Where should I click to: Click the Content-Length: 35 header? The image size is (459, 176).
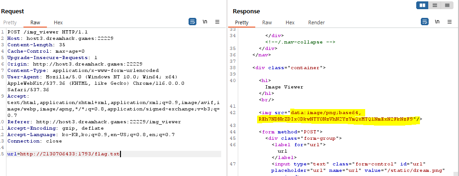click(x=36, y=44)
